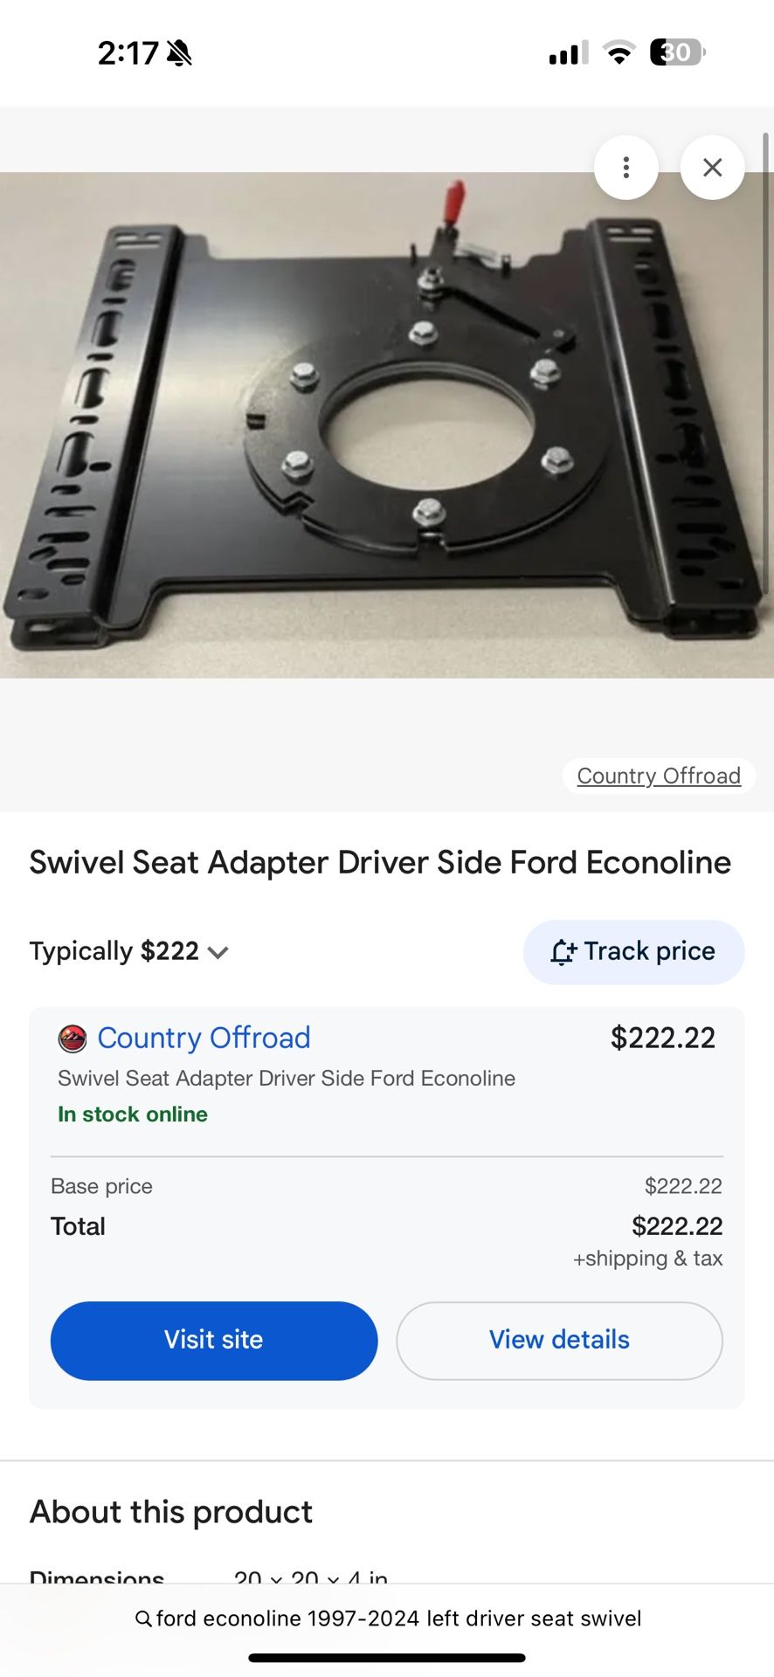Tap the product title Swivel Seat Adapter
The width and height of the screenshot is (774, 1677).
(380, 863)
